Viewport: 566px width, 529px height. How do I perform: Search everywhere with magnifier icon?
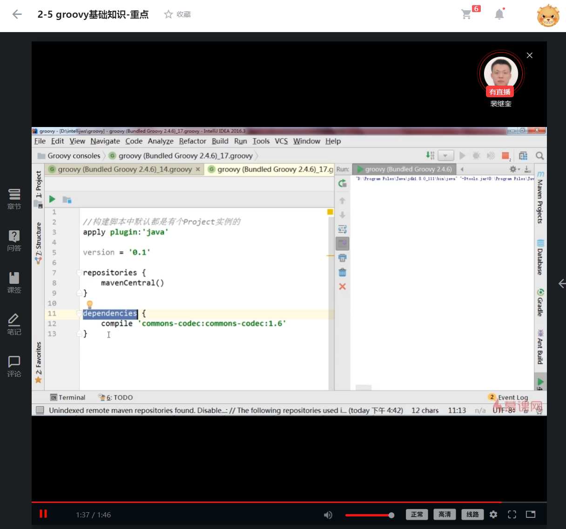pyautogui.click(x=540, y=156)
